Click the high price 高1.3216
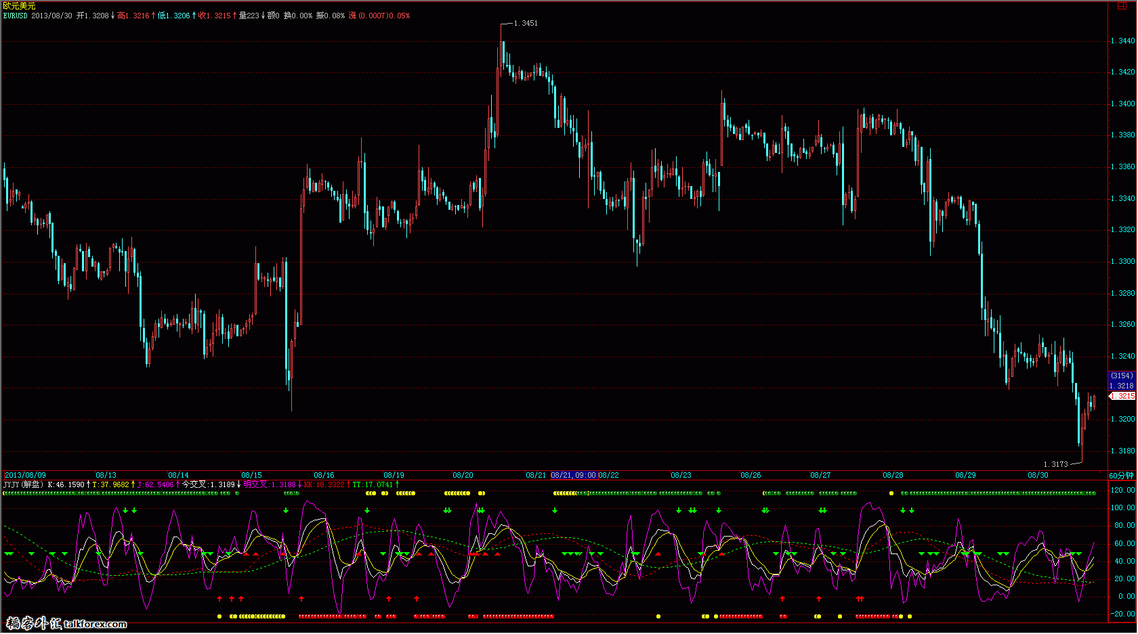Image resolution: width=1138 pixels, height=634 pixels. [133, 16]
